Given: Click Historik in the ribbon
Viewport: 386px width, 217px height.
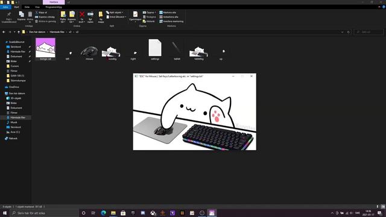Looking at the screenshot, I should 149,21.
